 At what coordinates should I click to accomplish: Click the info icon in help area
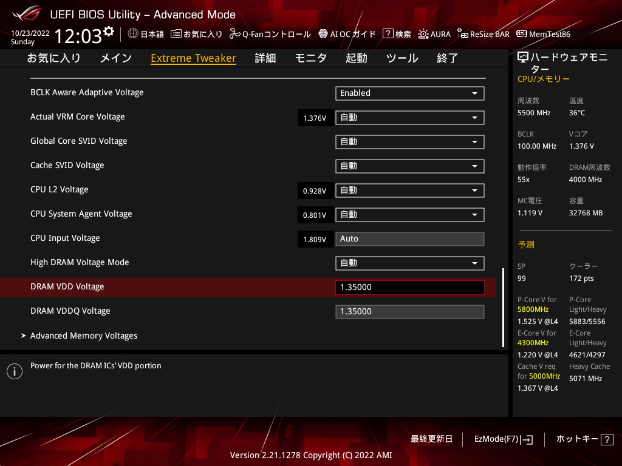pos(15,371)
